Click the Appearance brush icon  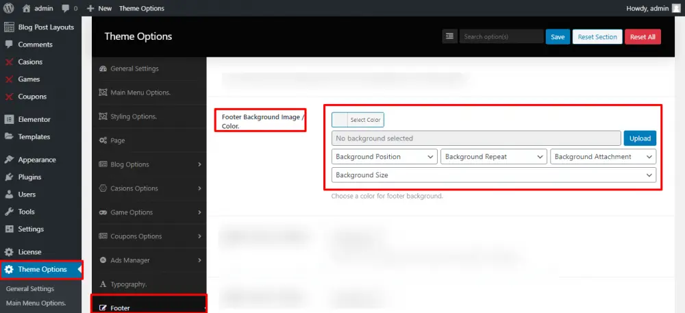[x=9, y=160]
